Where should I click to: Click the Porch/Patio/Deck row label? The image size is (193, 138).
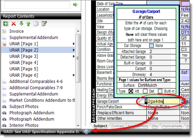[x=110, y=107]
